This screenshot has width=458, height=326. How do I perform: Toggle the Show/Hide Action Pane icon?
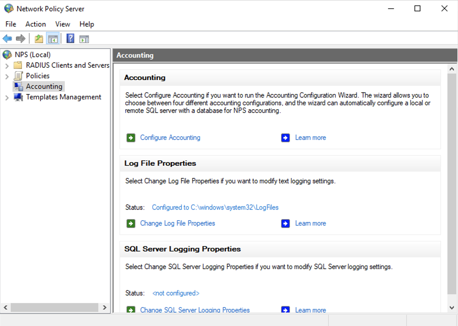[84, 39]
